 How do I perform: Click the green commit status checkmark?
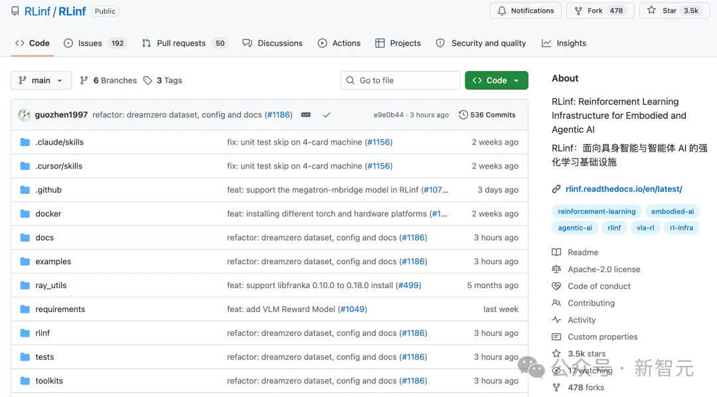pyautogui.click(x=327, y=115)
